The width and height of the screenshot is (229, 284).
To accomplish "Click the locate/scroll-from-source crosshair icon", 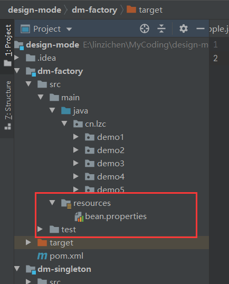I will (145, 29).
